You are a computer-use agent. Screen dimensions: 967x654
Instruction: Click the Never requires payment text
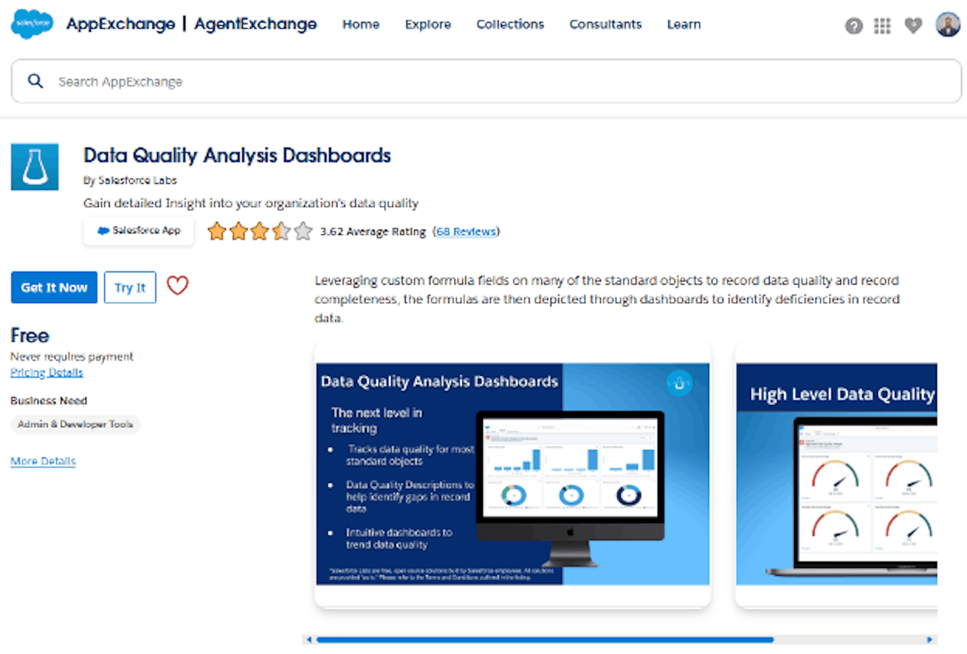pos(72,356)
